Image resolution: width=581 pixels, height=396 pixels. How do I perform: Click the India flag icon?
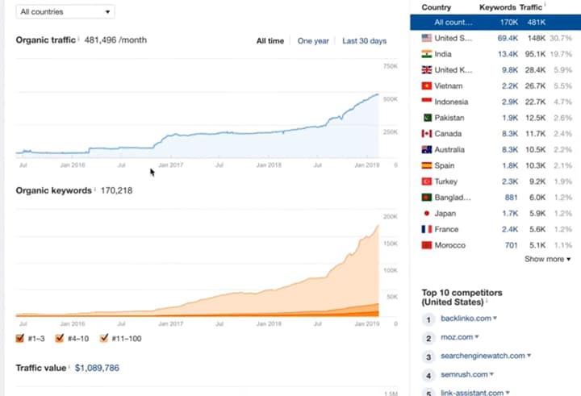427,54
